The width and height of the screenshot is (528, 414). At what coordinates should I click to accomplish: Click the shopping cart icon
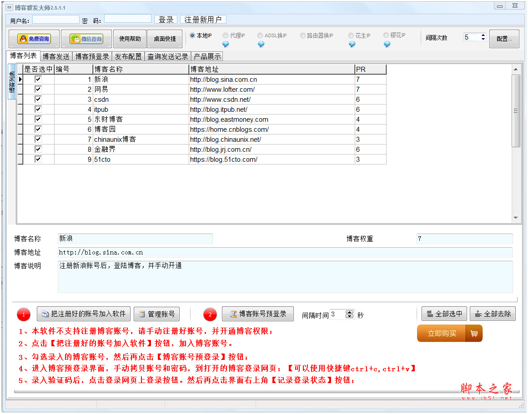pos(474,333)
